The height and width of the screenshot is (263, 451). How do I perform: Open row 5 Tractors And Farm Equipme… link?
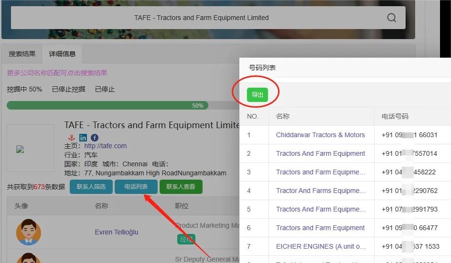[x=321, y=209]
